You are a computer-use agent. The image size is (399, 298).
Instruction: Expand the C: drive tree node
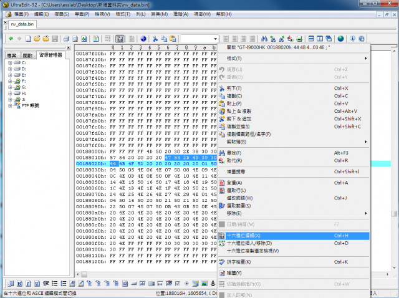coord(10,62)
